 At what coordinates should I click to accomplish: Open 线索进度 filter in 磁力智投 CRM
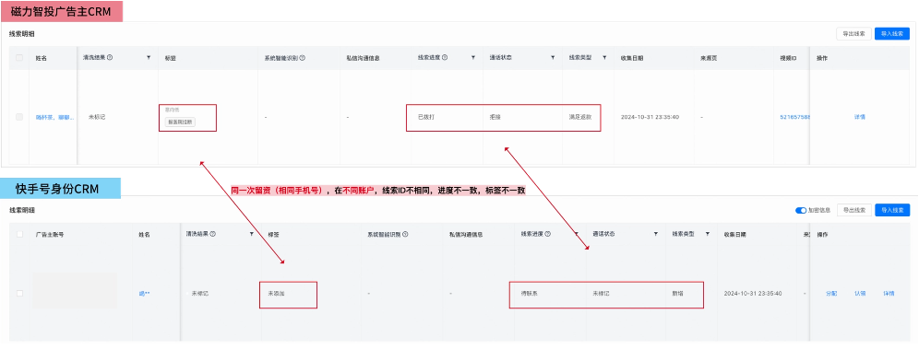[473, 58]
